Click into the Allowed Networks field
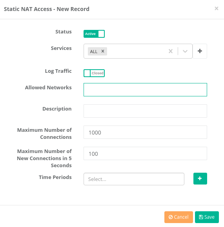This screenshot has width=224, height=227. [x=145, y=90]
